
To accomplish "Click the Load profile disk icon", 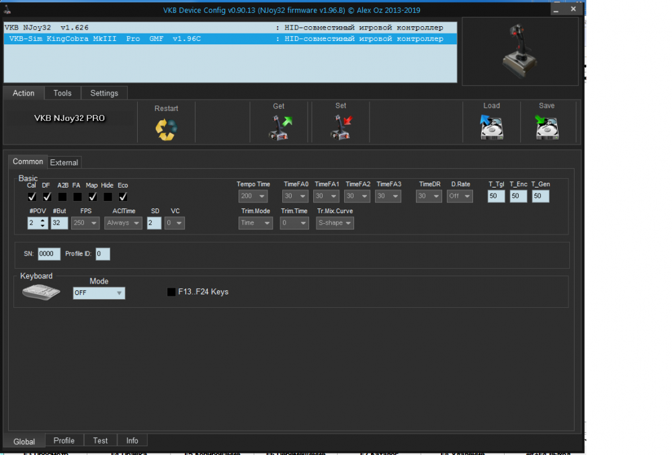I will [491, 126].
